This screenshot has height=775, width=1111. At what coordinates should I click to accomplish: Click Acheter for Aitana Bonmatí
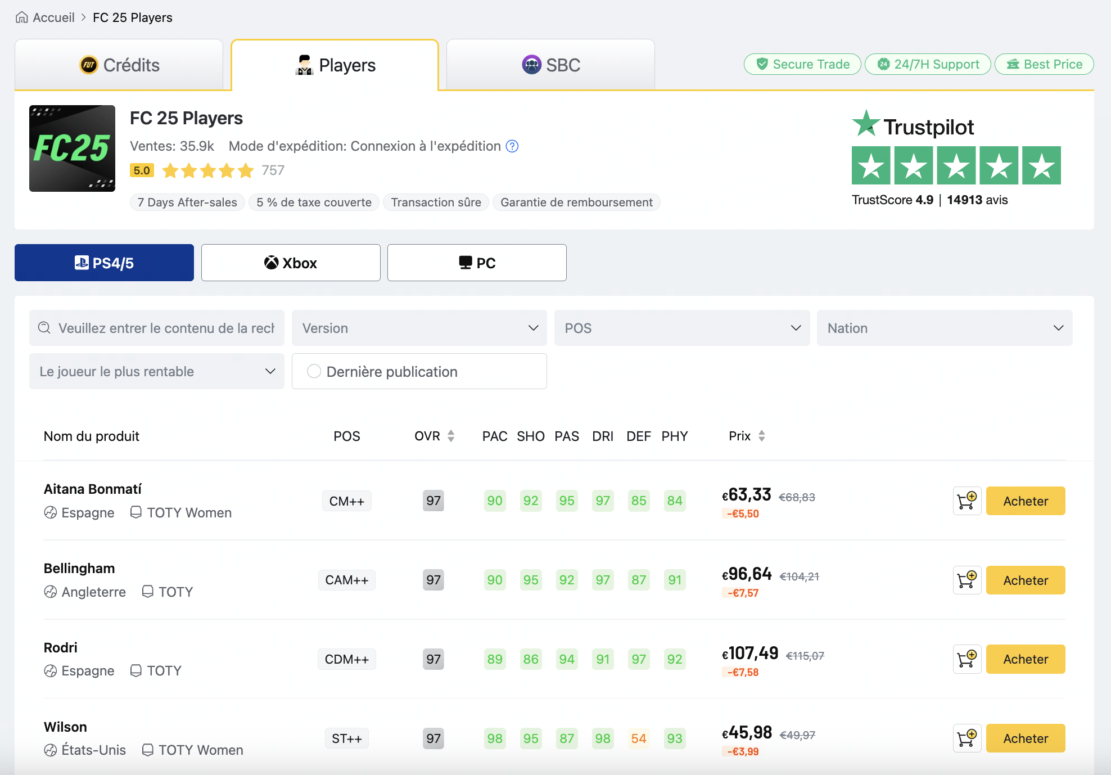click(1026, 501)
